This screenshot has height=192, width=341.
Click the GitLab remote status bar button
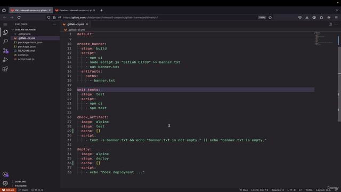pyautogui.click(x=8, y=190)
